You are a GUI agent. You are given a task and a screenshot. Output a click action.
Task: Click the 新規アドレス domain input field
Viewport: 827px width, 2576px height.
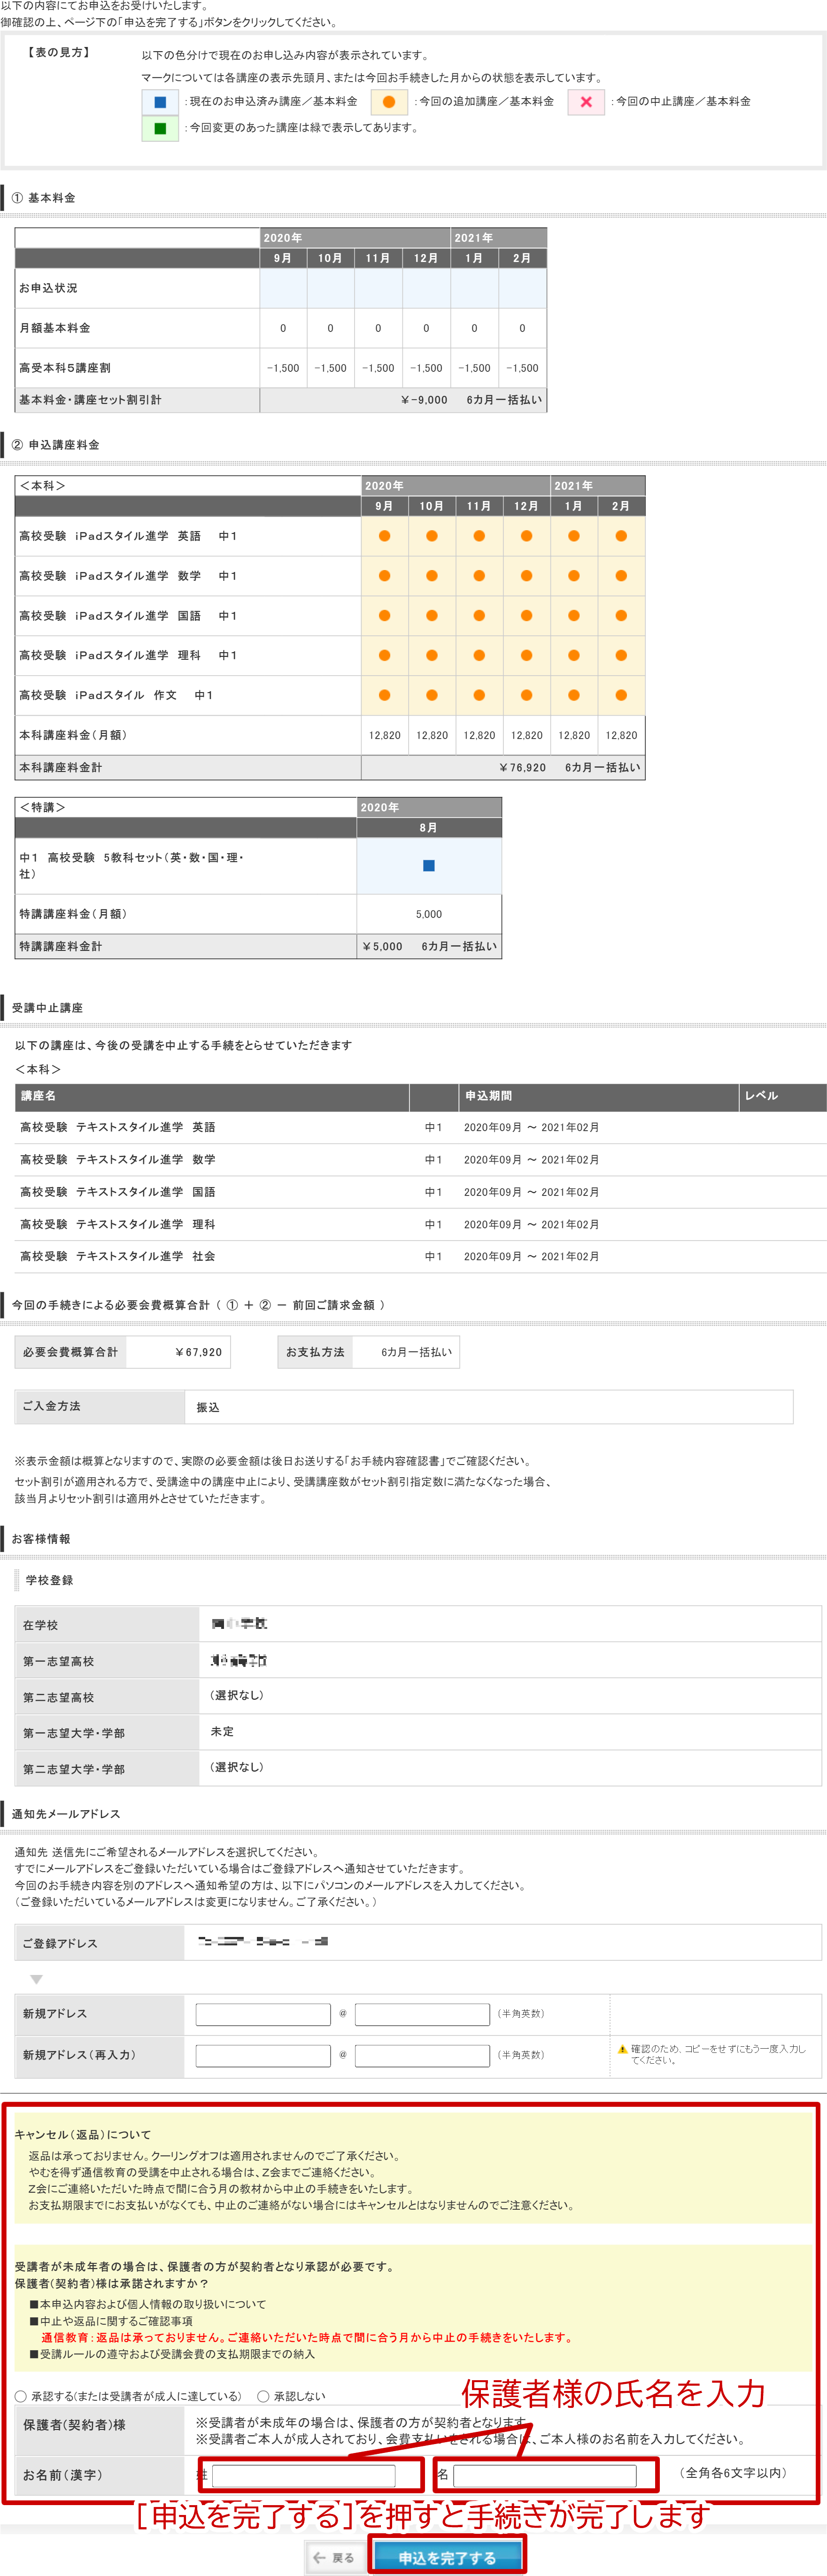(422, 2014)
